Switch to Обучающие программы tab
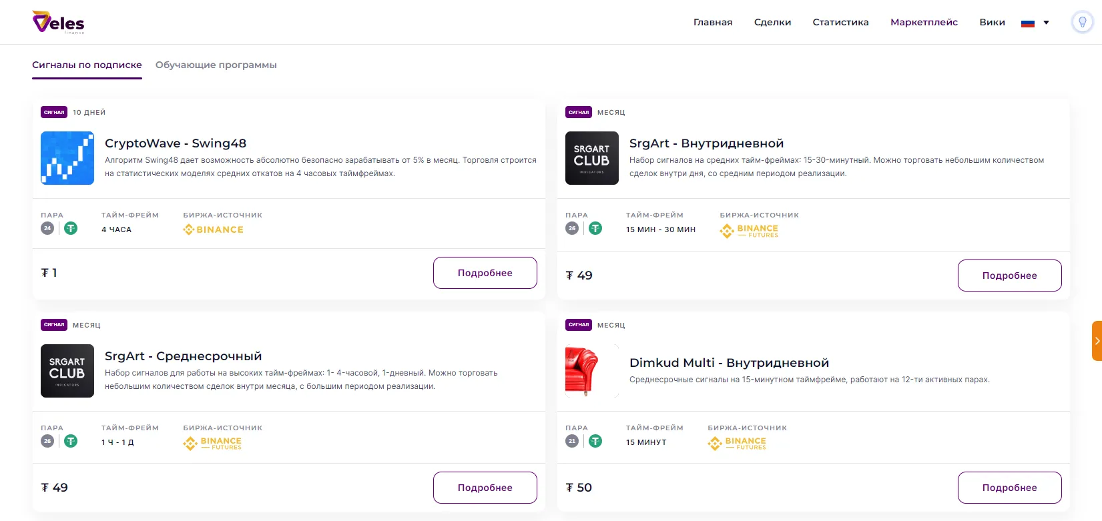 coord(216,65)
